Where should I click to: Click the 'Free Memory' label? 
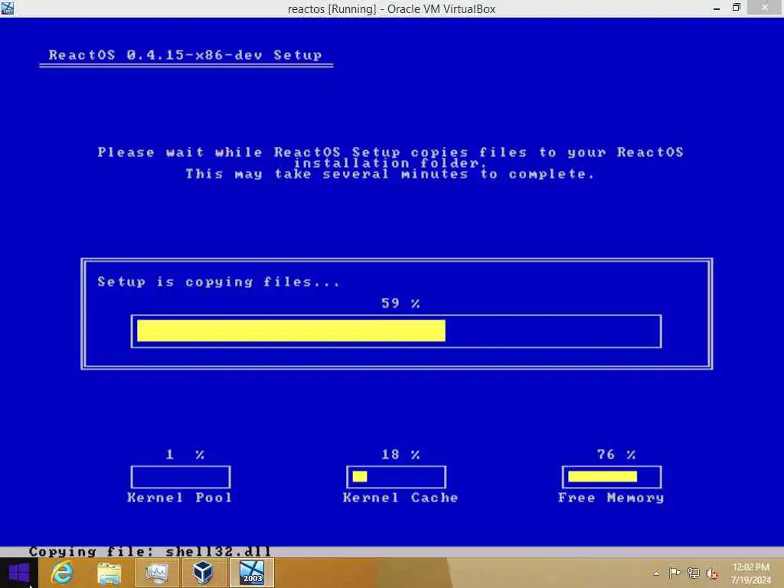point(611,498)
